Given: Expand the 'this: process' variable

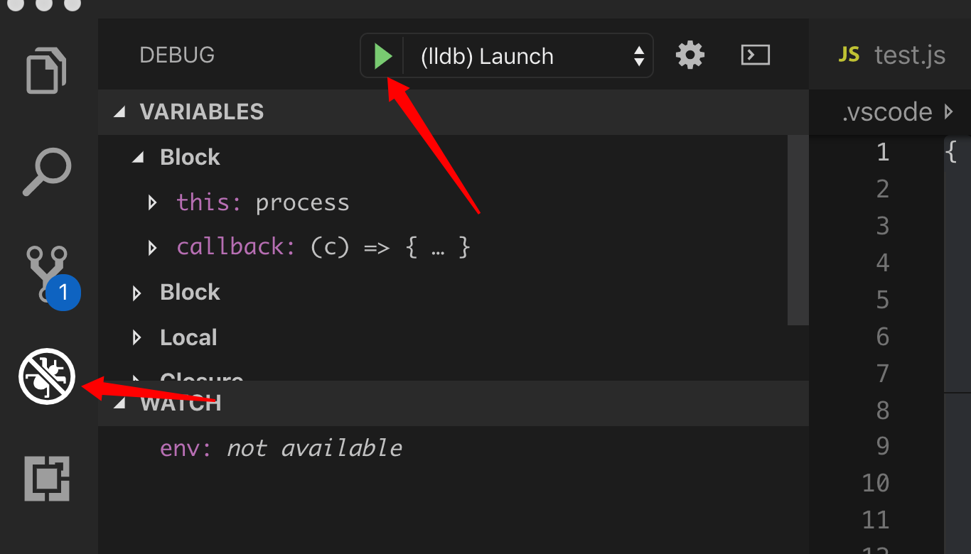Looking at the screenshot, I should [152, 202].
